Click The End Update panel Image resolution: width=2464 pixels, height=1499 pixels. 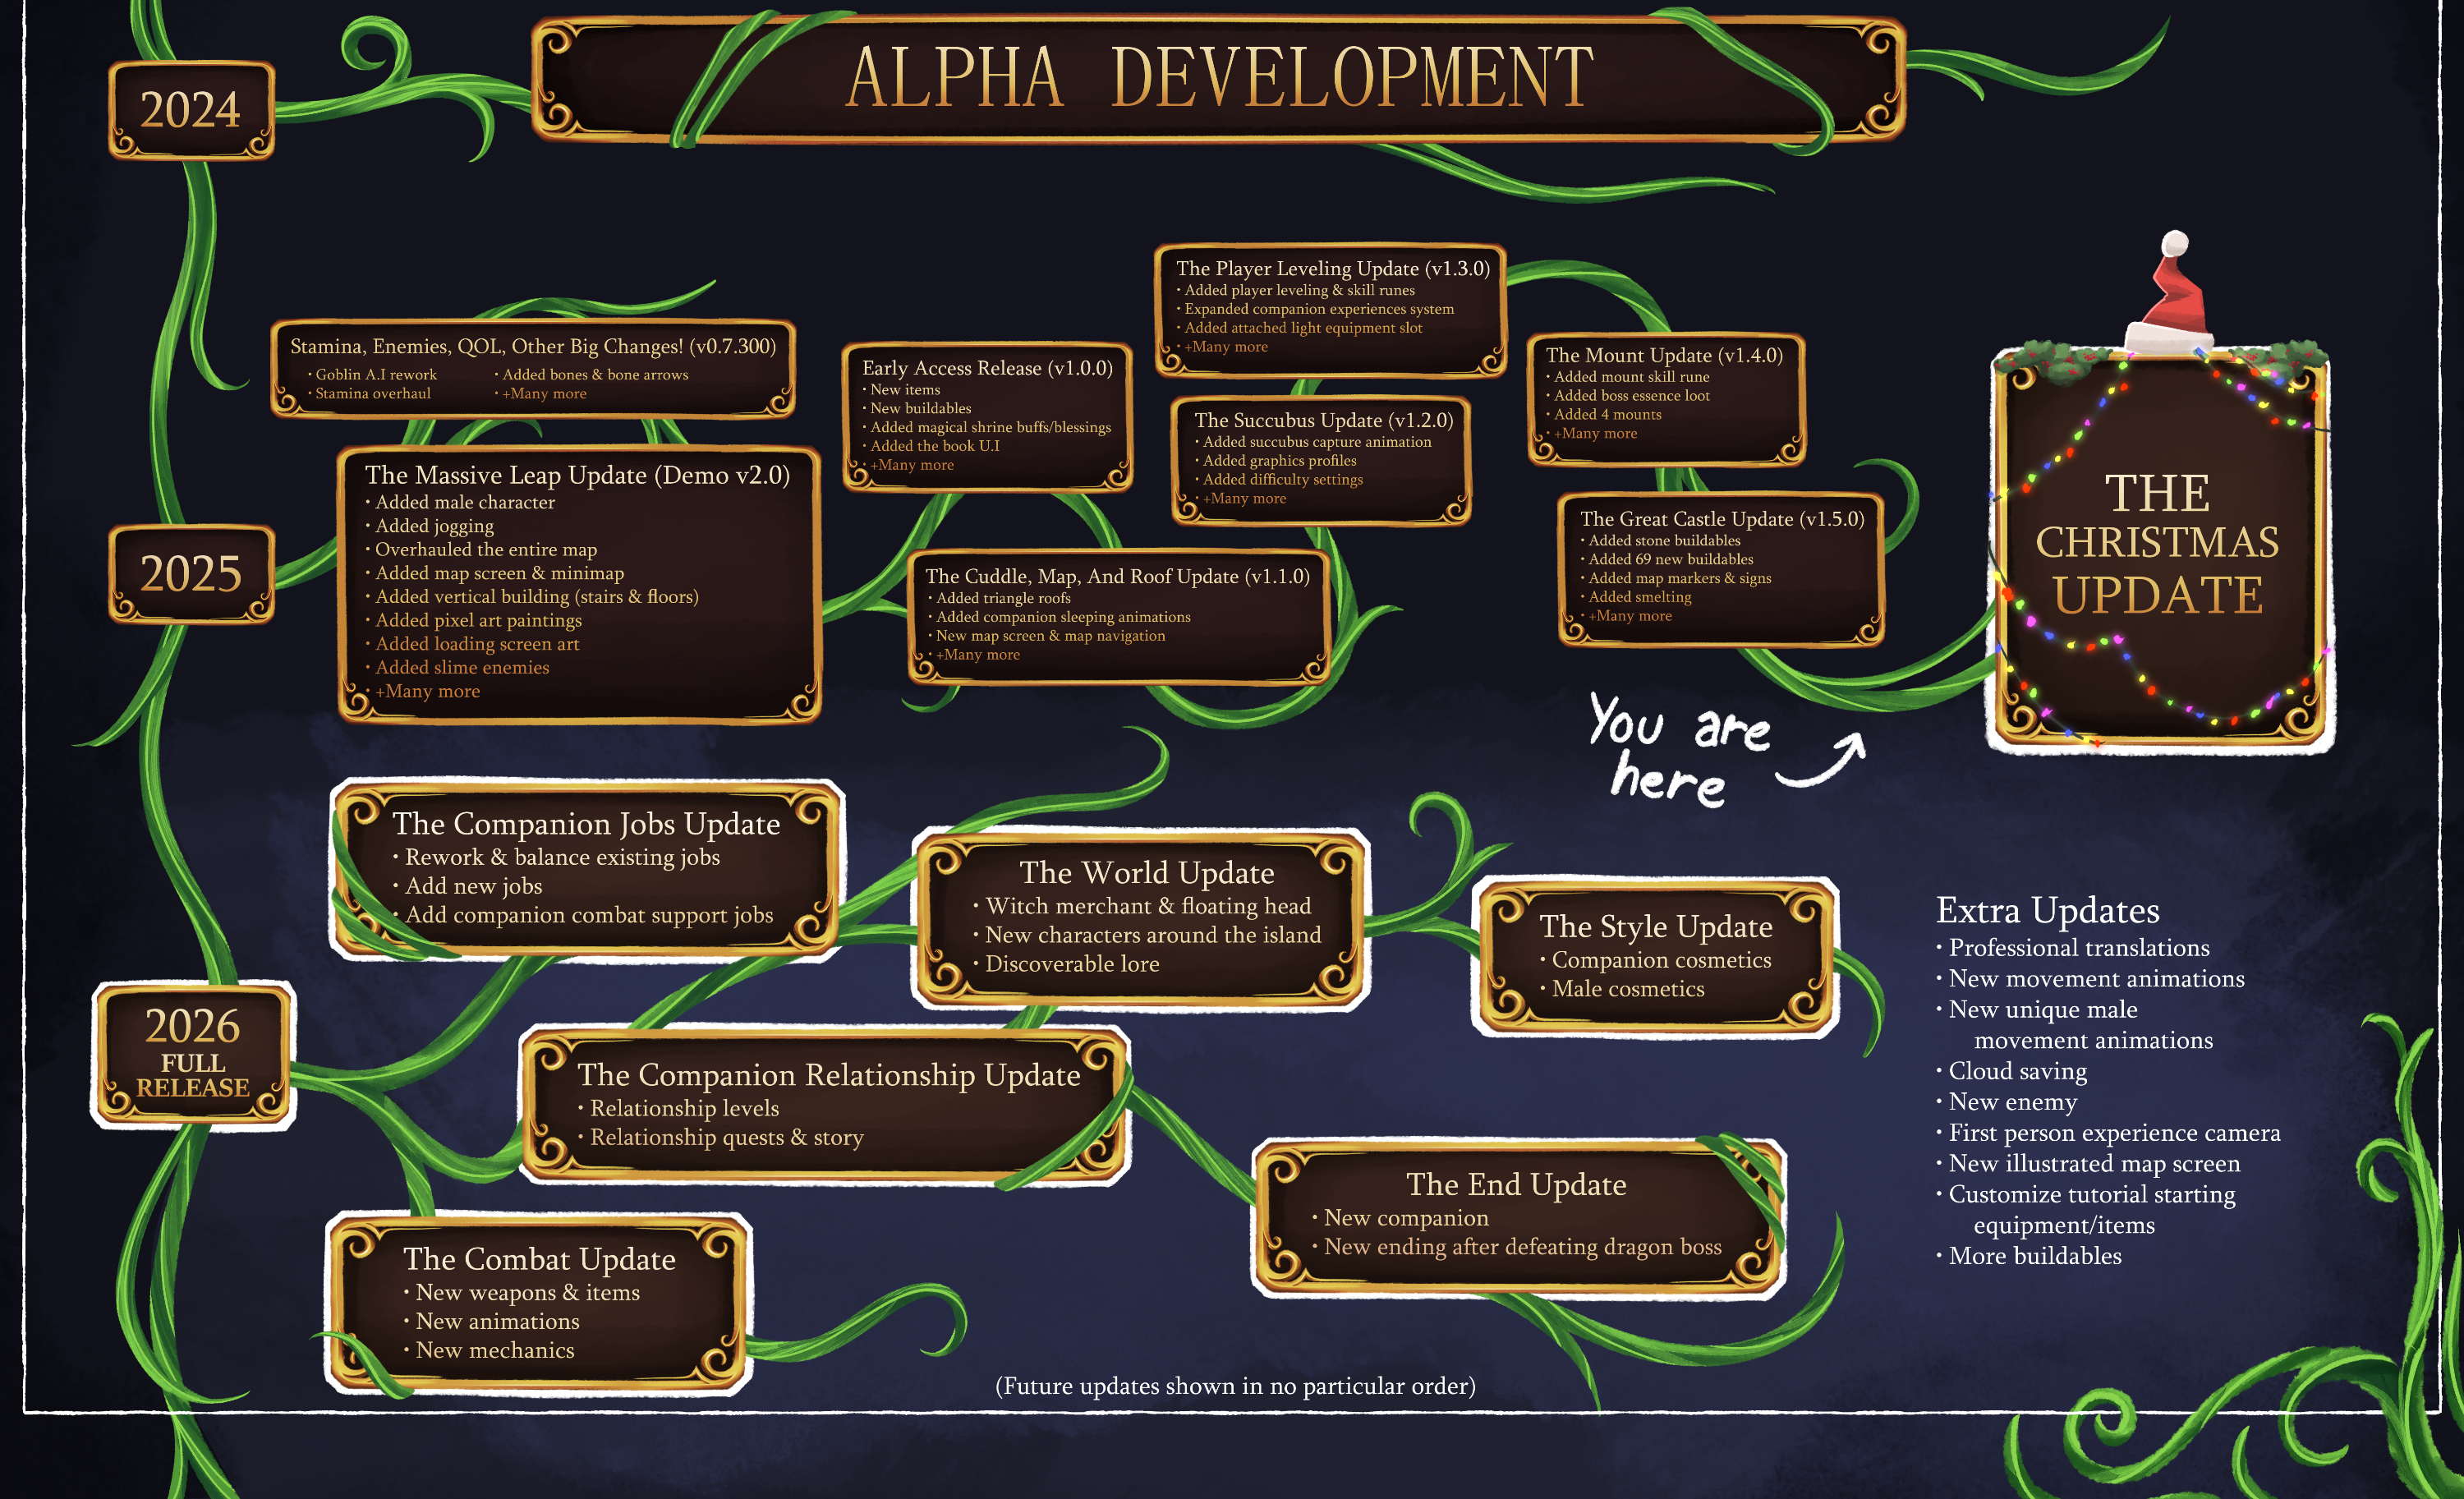coord(1516,1216)
